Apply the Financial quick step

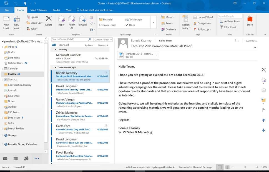(x=106, y=19)
